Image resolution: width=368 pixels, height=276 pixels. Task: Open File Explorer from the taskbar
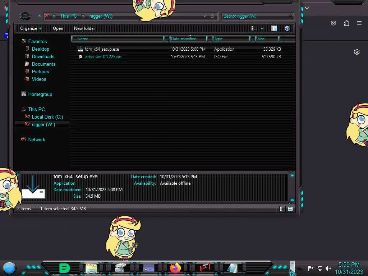coord(91,268)
